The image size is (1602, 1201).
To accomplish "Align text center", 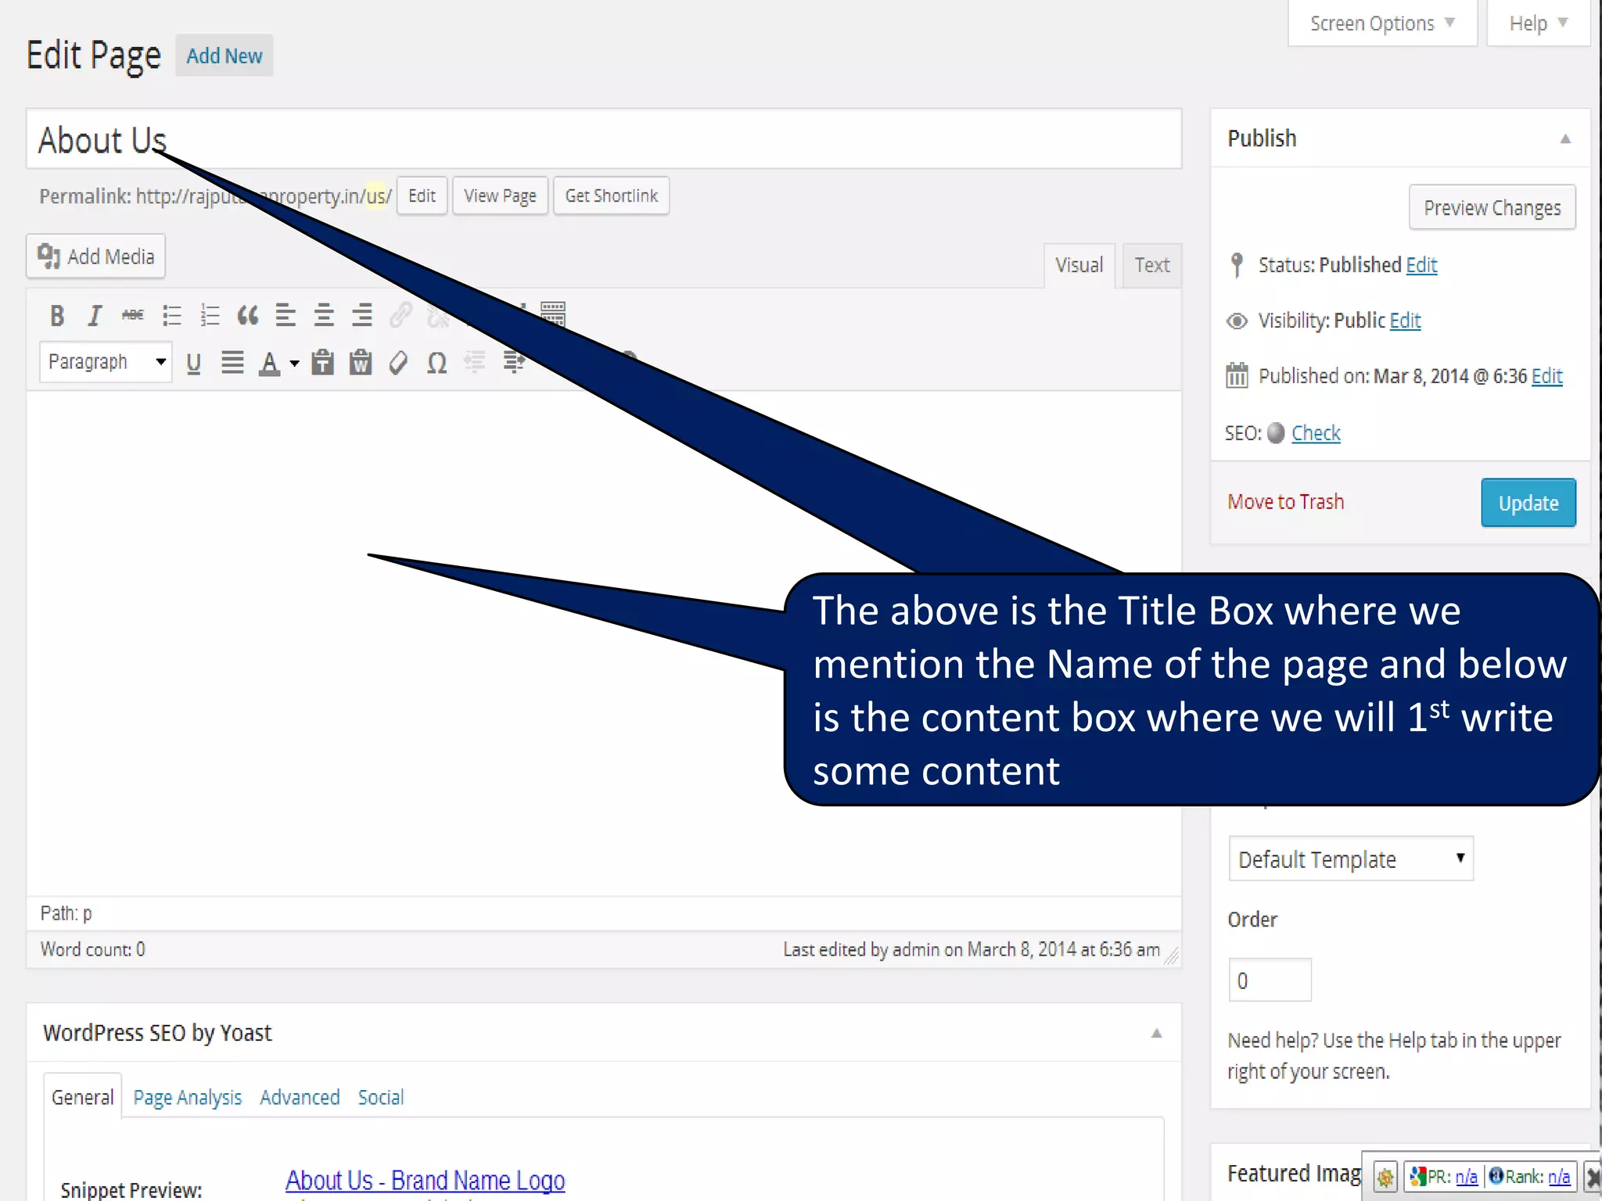I will click(324, 316).
